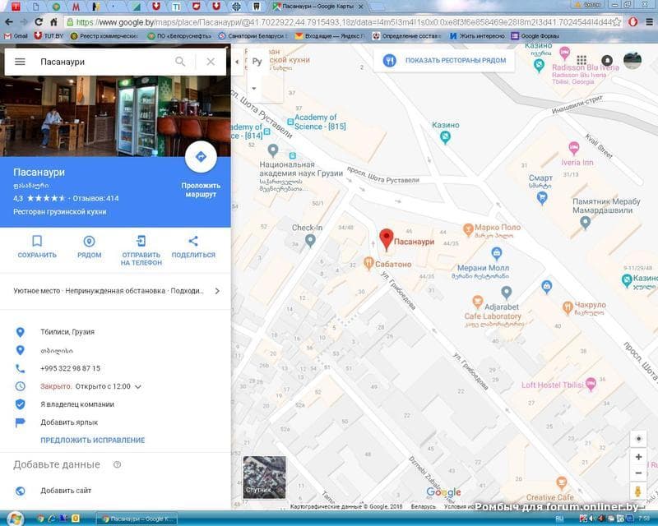Screen dimensions: 658x526
Task: Click Национальная академия наук Грузии marker
Action: coord(273,150)
